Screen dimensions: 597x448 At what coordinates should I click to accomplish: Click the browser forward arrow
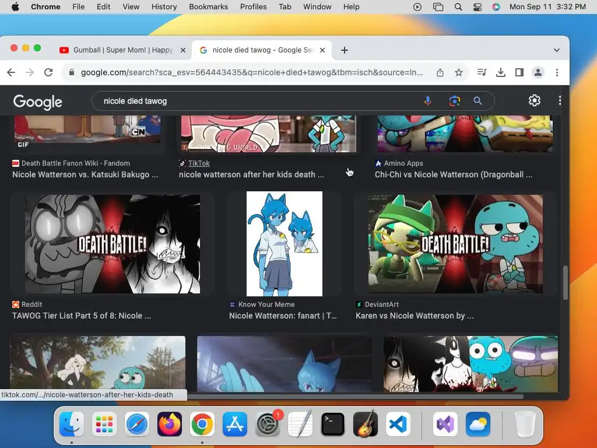pyautogui.click(x=30, y=72)
